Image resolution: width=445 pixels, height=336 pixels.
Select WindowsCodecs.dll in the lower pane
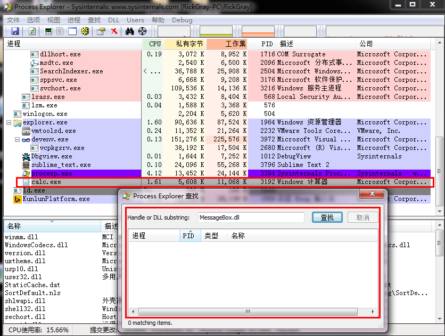click(x=36, y=245)
